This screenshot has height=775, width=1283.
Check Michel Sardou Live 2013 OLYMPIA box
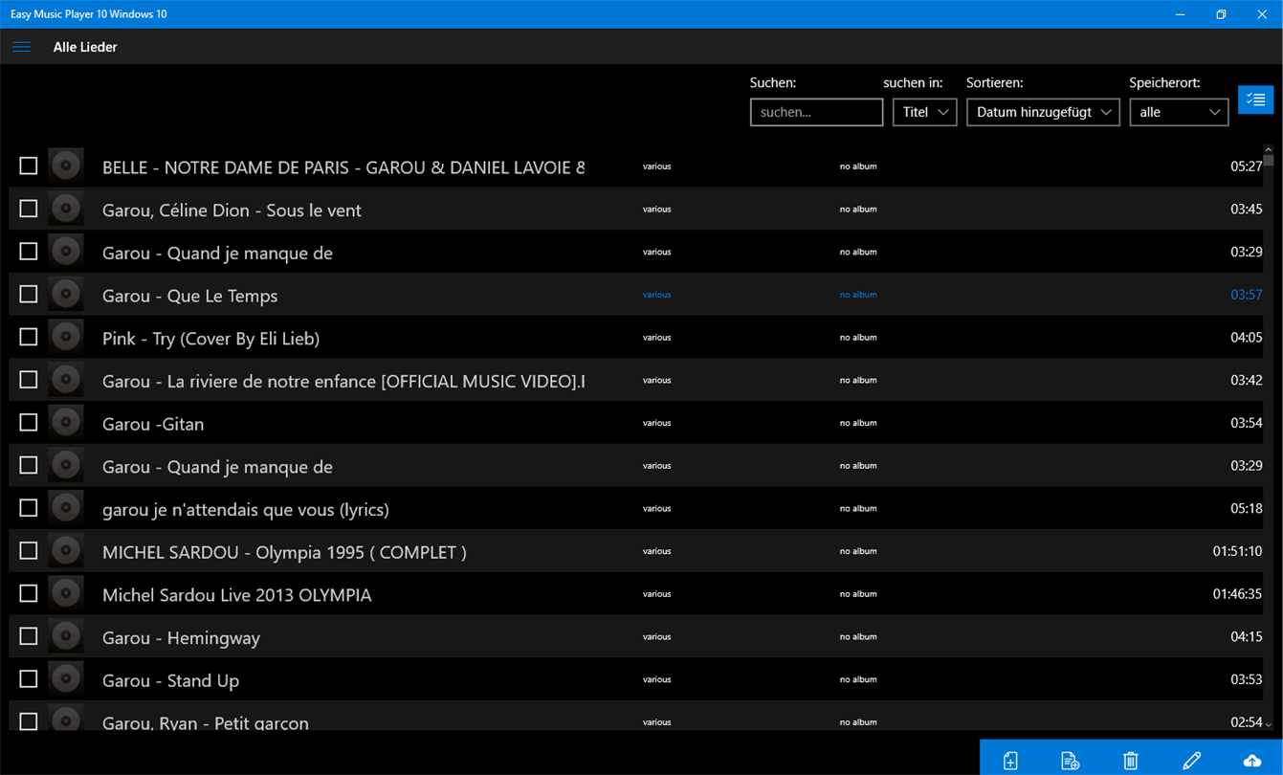coord(29,593)
